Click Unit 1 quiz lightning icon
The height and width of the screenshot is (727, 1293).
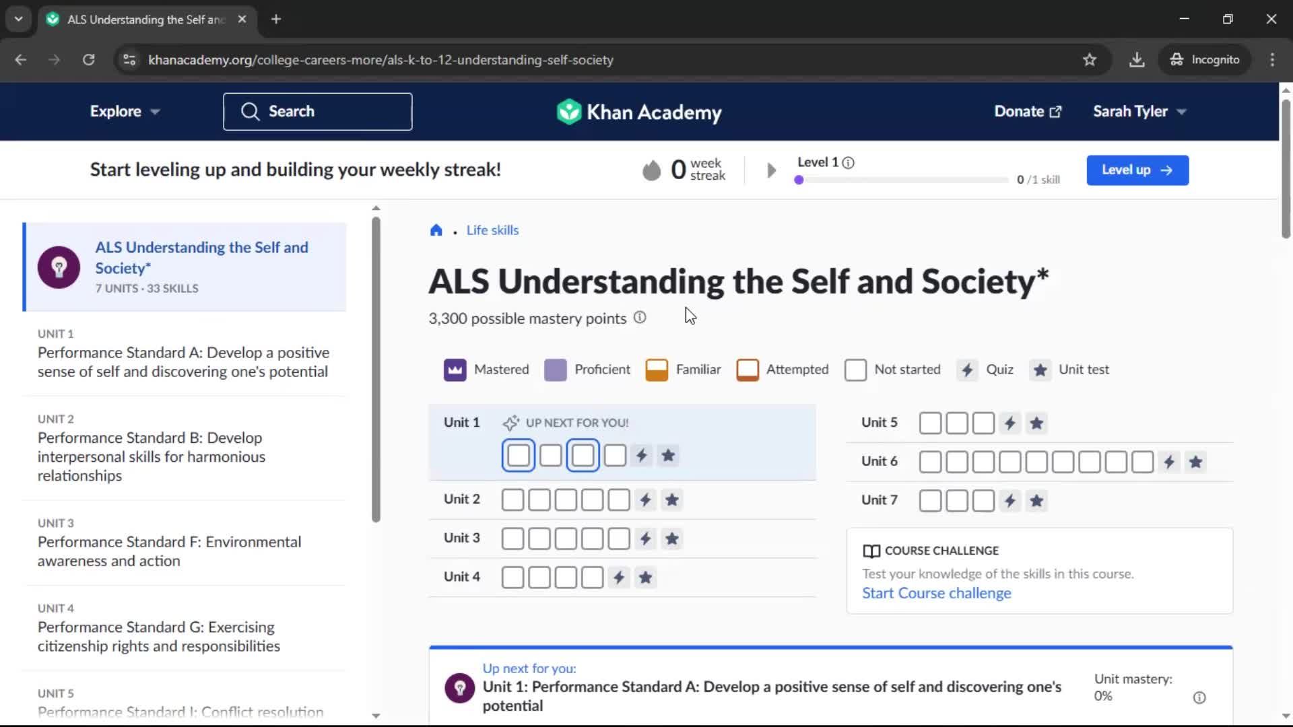[642, 456]
